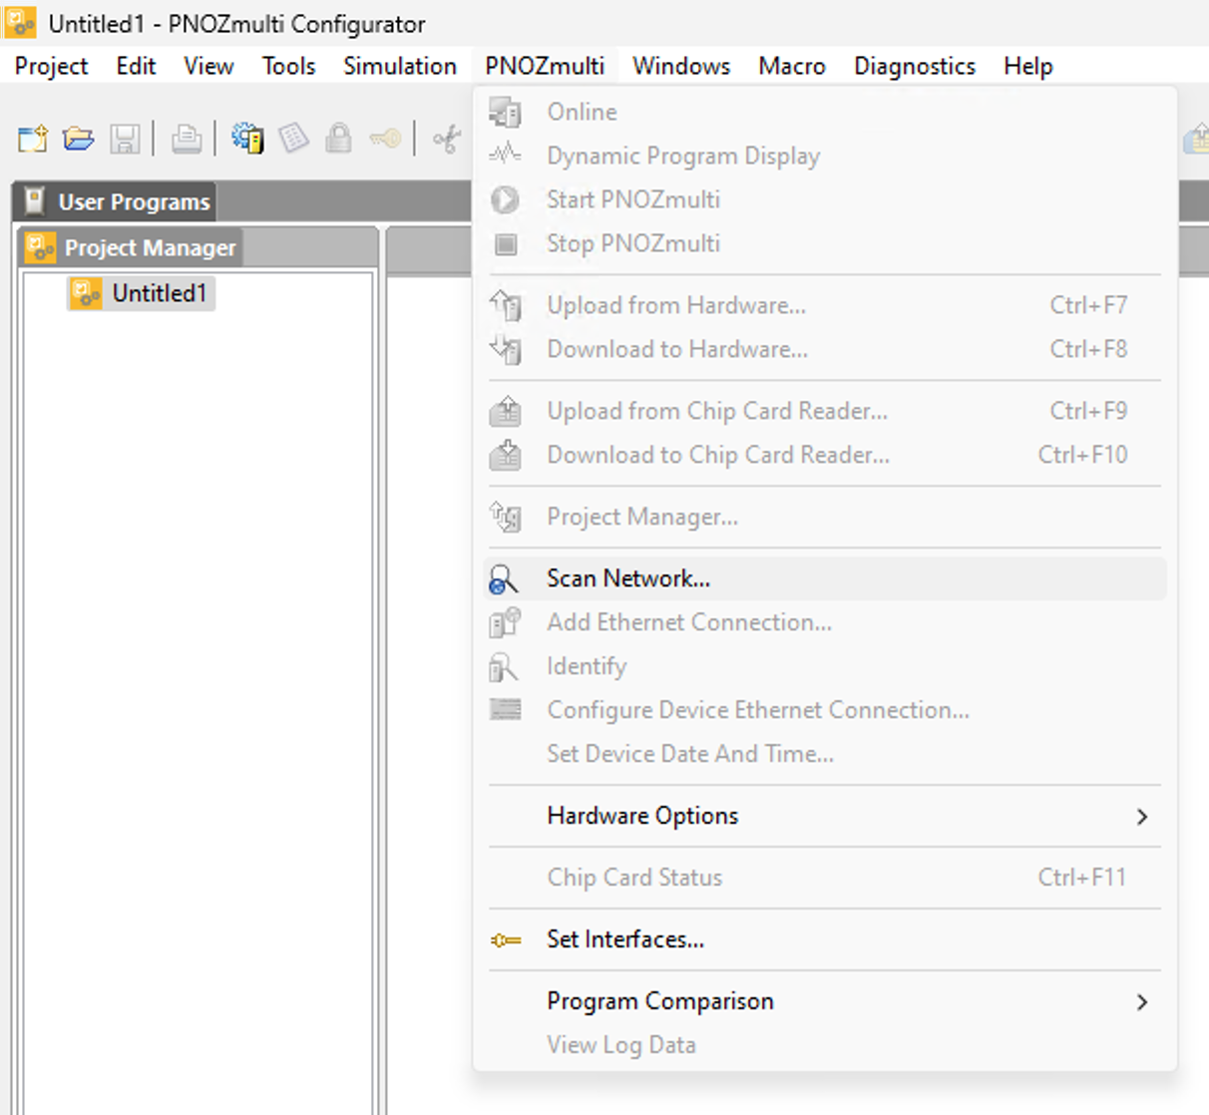Select View Log Data menu entry
The height and width of the screenshot is (1115, 1209).
click(x=825, y=1045)
